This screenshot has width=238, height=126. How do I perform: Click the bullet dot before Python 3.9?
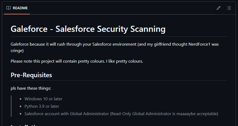tap(21, 106)
